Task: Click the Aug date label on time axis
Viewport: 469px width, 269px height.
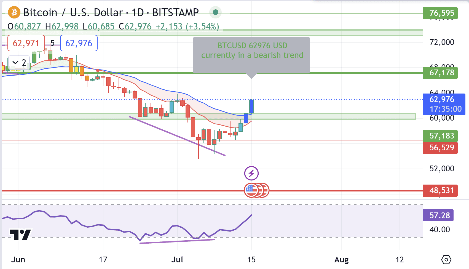Action: pyautogui.click(x=341, y=260)
